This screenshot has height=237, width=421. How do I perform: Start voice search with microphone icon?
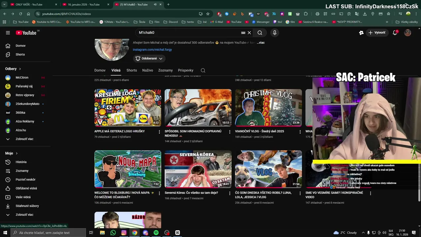click(x=275, y=33)
